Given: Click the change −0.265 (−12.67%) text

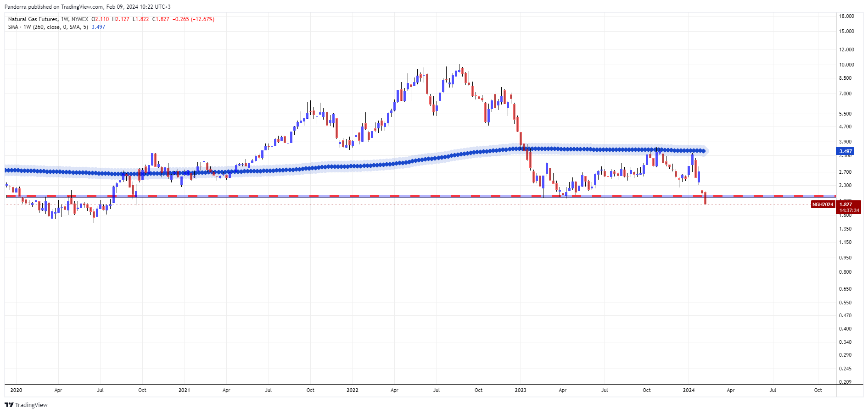Looking at the screenshot, I should click(x=193, y=19).
